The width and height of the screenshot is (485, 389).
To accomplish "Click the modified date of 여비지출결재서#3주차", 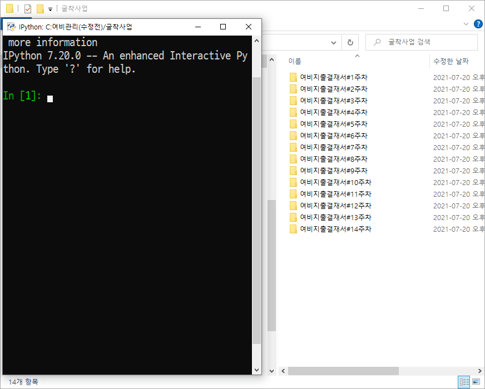I will click(459, 101).
